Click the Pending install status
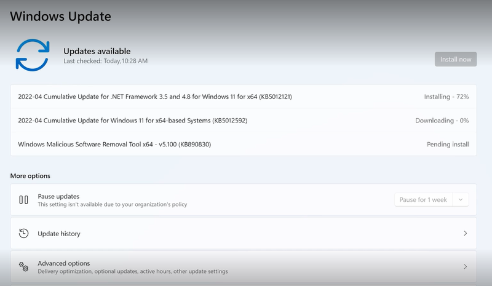Viewport: 492px width, 286px height. 448,145
